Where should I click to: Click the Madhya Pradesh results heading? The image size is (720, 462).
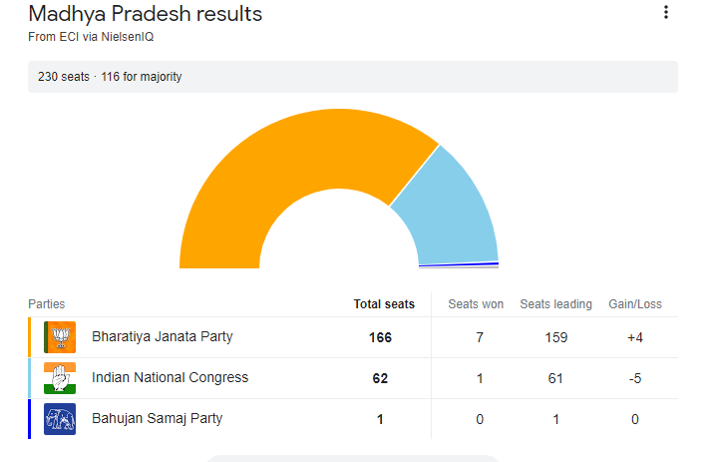click(x=146, y=14)
